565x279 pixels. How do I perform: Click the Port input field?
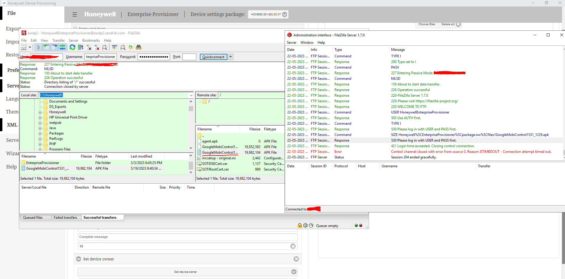tap(189, 57)
